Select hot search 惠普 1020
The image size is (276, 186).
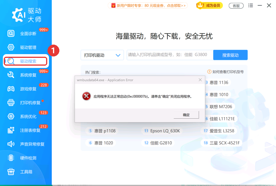click(101, 143)
